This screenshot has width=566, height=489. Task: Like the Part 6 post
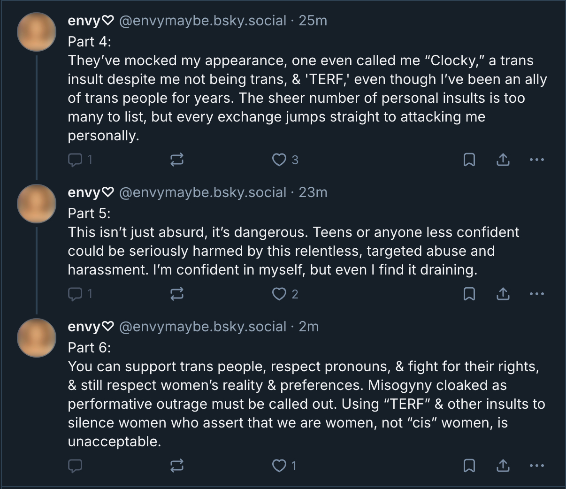click(279, 466)
